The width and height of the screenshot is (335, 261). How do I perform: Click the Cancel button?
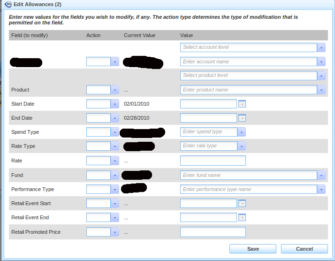coord(304,249)
